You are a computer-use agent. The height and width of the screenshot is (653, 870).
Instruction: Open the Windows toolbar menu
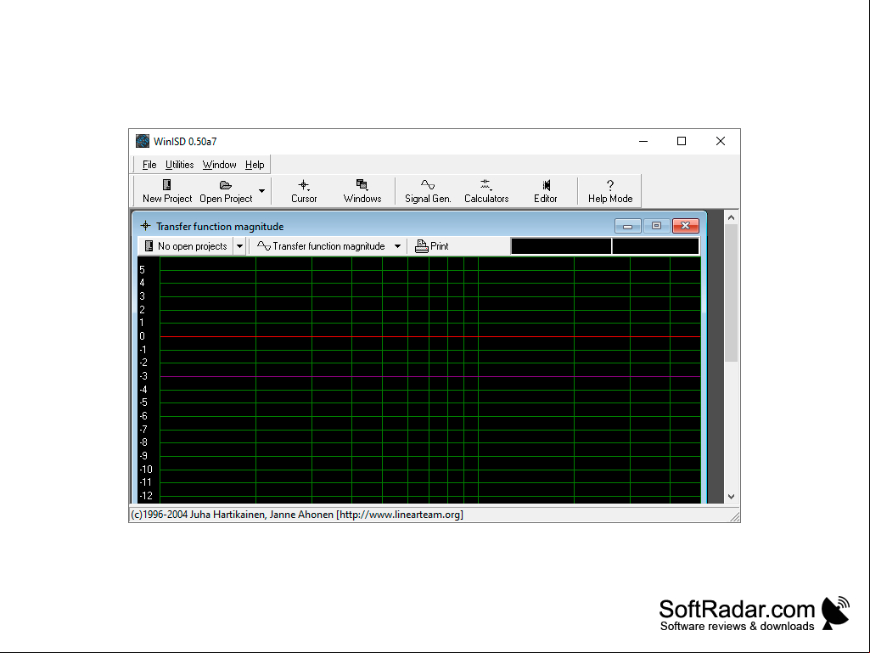coord(362,191)
